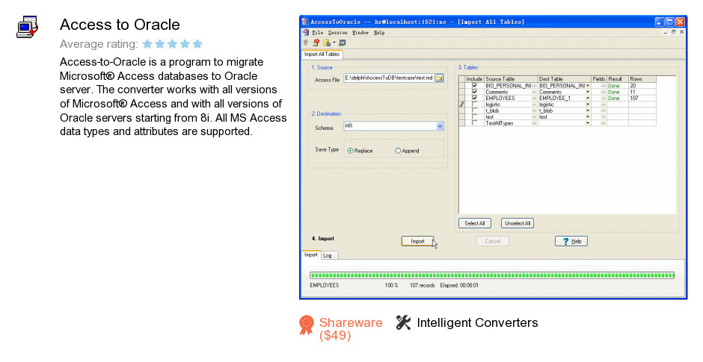703x362 pixels.
Task: Click the disconnect session toolbar icon
Action: pyautogui.click(x=316, y=43)
